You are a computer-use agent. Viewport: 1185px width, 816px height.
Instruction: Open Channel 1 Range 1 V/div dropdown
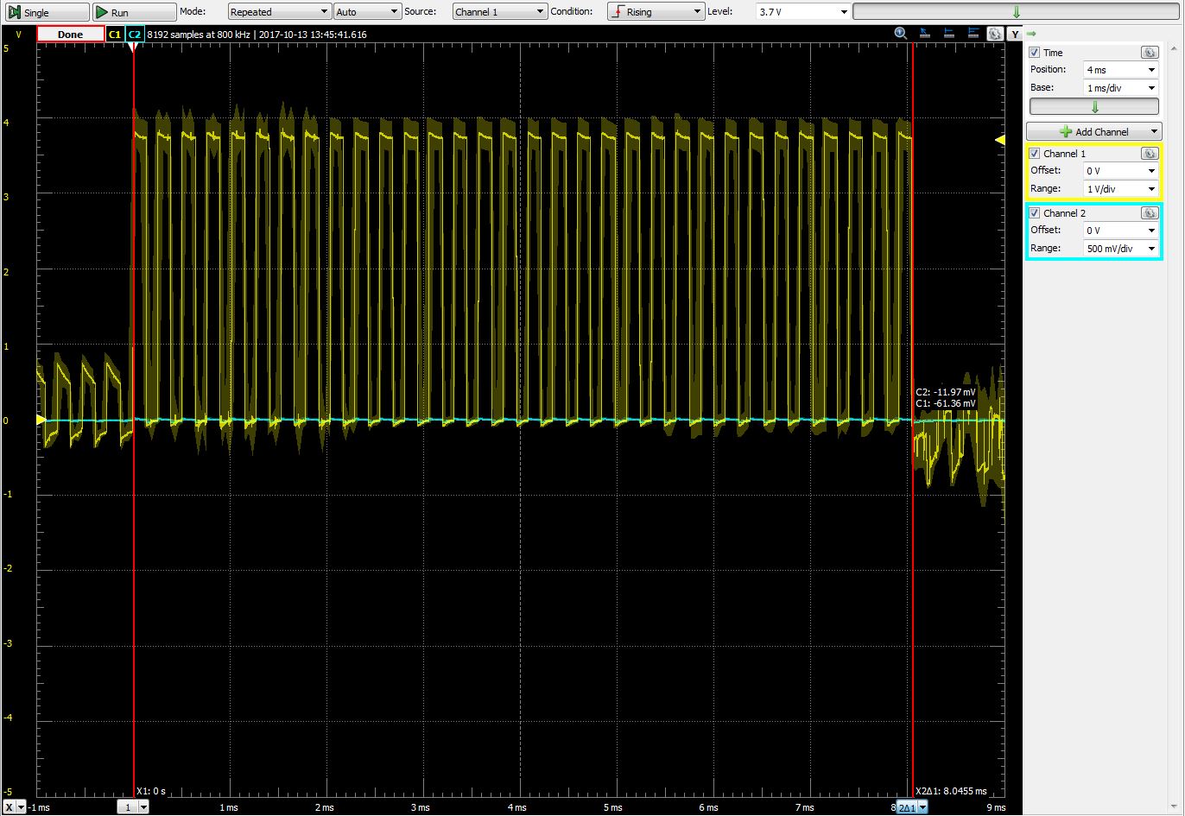1121,189
